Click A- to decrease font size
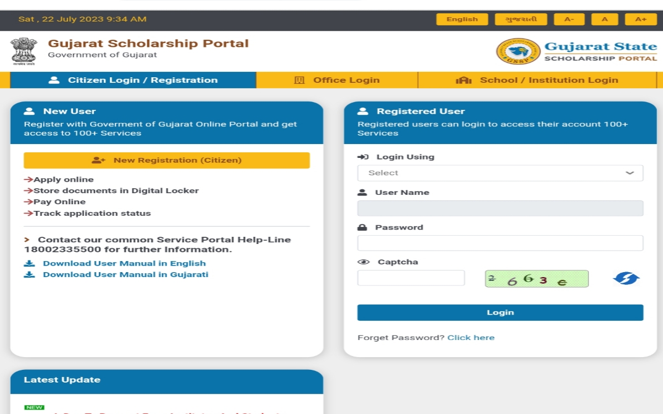Screen dimensions: 663x414 [x=569, y=19]
